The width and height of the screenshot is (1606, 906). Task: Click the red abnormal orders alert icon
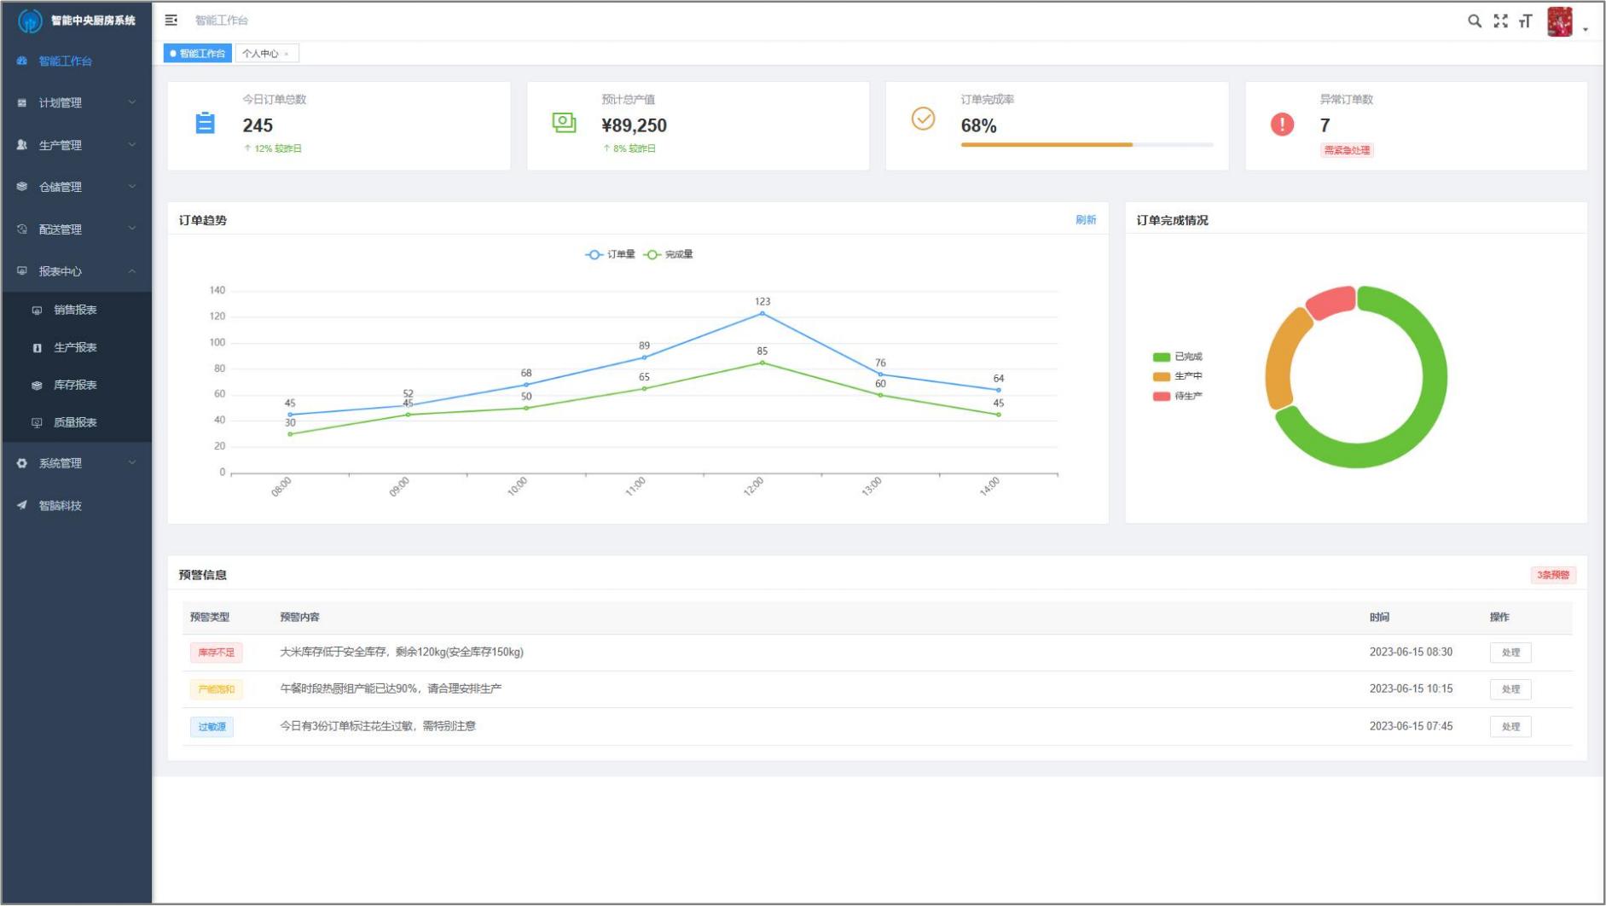point(1282,125)
